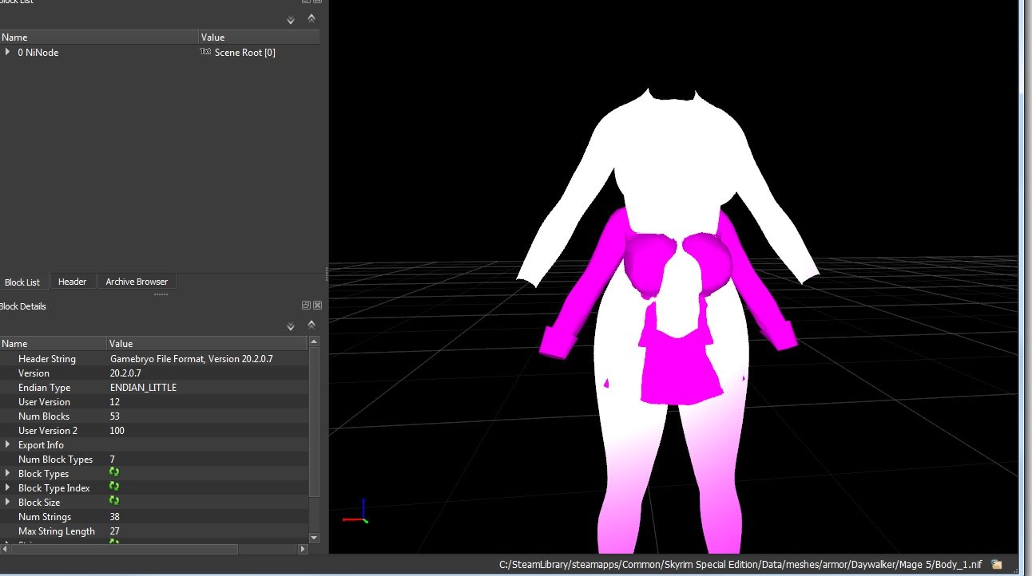Expand all rows in Block List panel
The height and width of the screenshot is (576, 1032).
291,19
